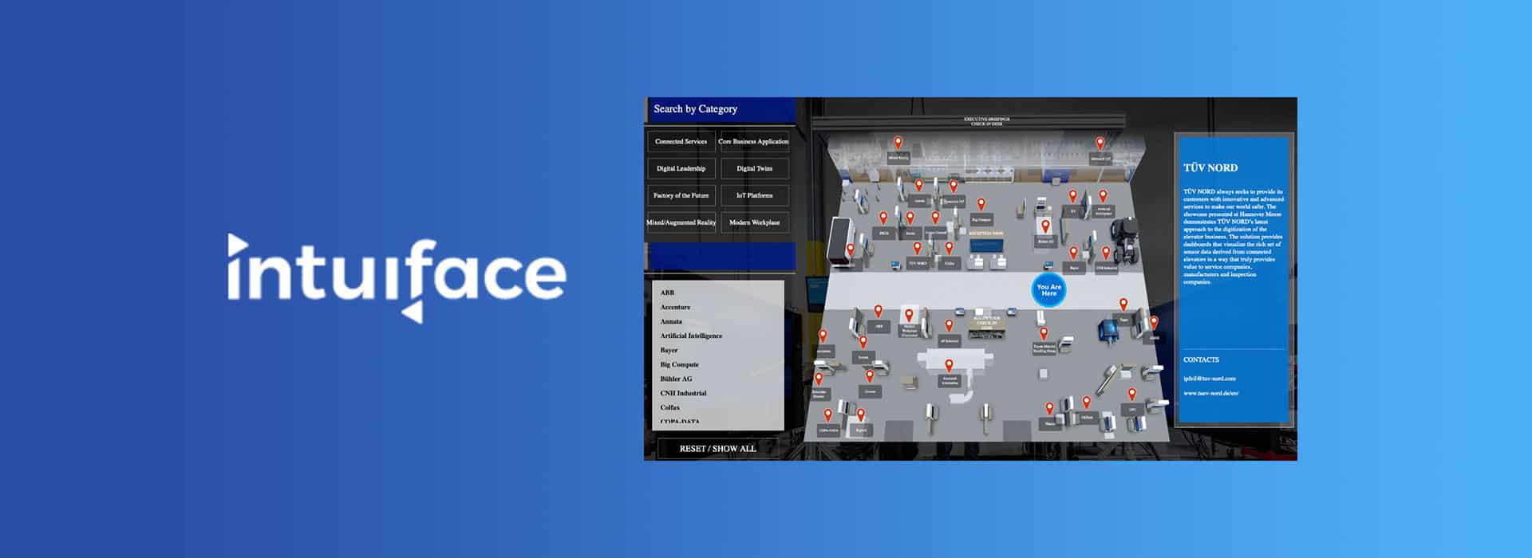Select Mixed/Augmented Reality category
Viewport: 1532px width, 558px height.
click(x=681, y=222)
